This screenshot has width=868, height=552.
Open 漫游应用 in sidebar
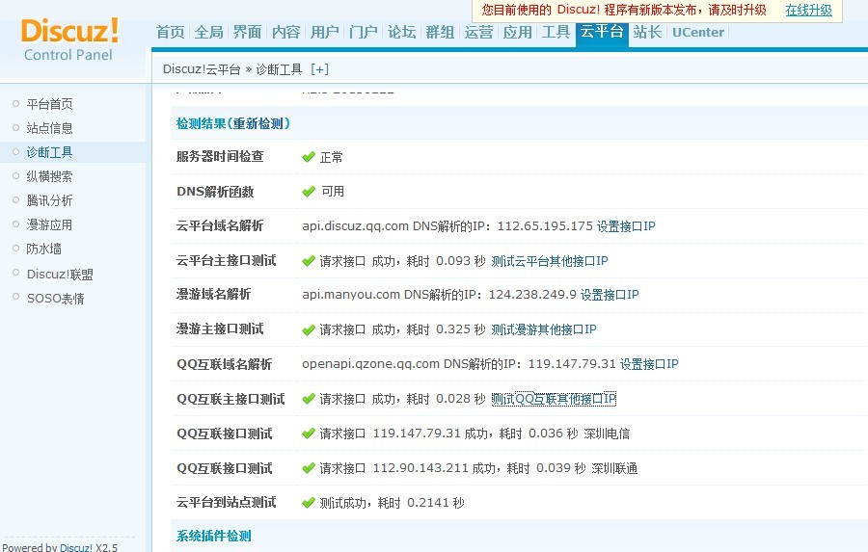pos(49,224)
